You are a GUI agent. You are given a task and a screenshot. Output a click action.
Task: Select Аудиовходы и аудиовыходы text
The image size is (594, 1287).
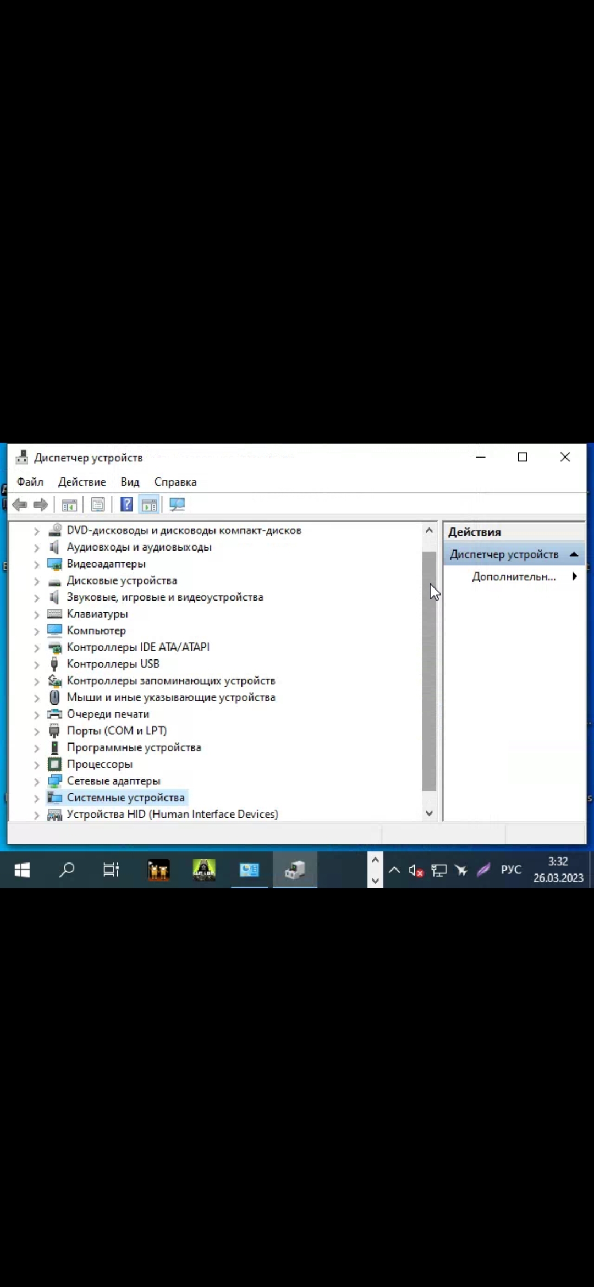[x=139, y=547]
